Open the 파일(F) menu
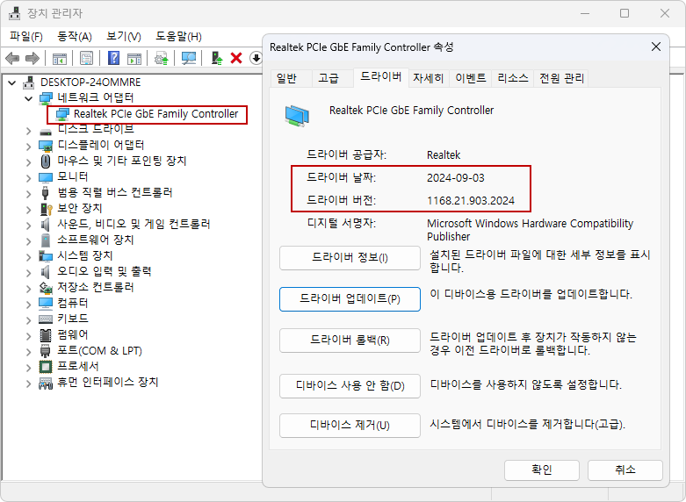 click(x=26, y=36)
